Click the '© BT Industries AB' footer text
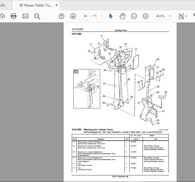The image size is (195, 182). (120, 176)
